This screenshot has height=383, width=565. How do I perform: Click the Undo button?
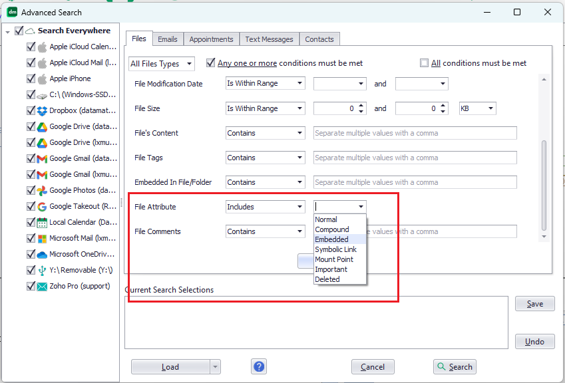pos(534,341)
